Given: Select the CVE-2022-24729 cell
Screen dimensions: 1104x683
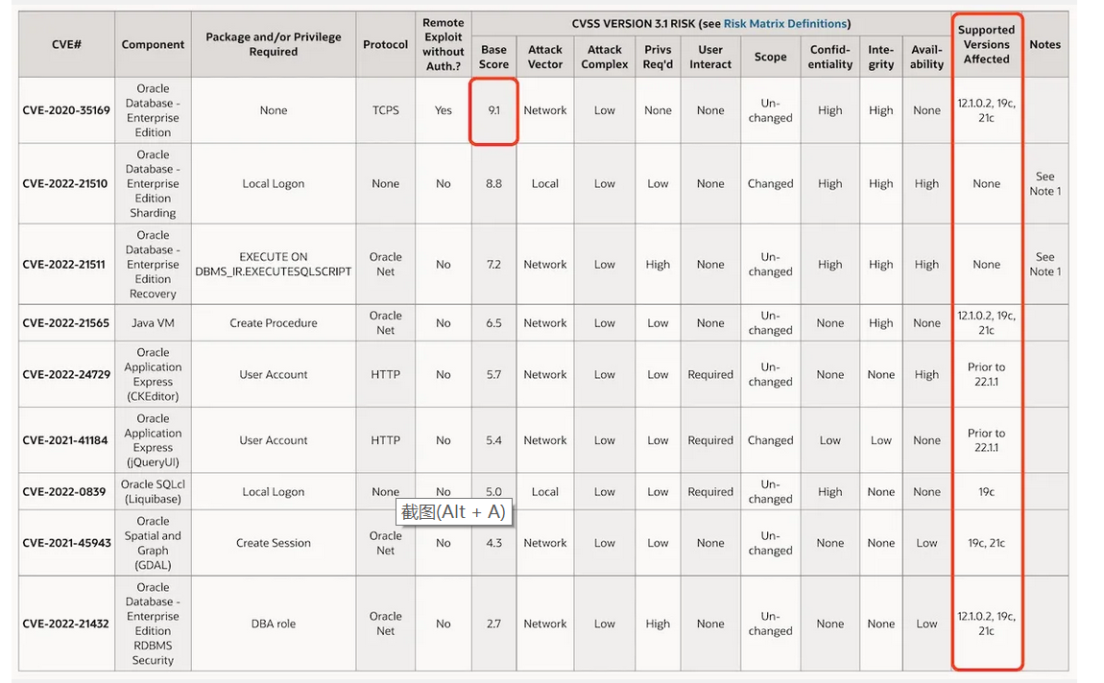Looking at the screenshot, I should [x=66, y=374].
